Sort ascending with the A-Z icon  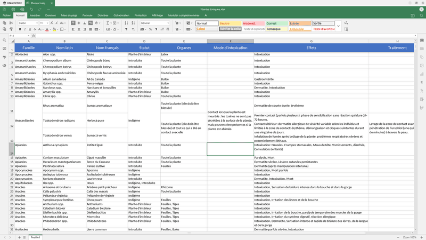(126, 23)
